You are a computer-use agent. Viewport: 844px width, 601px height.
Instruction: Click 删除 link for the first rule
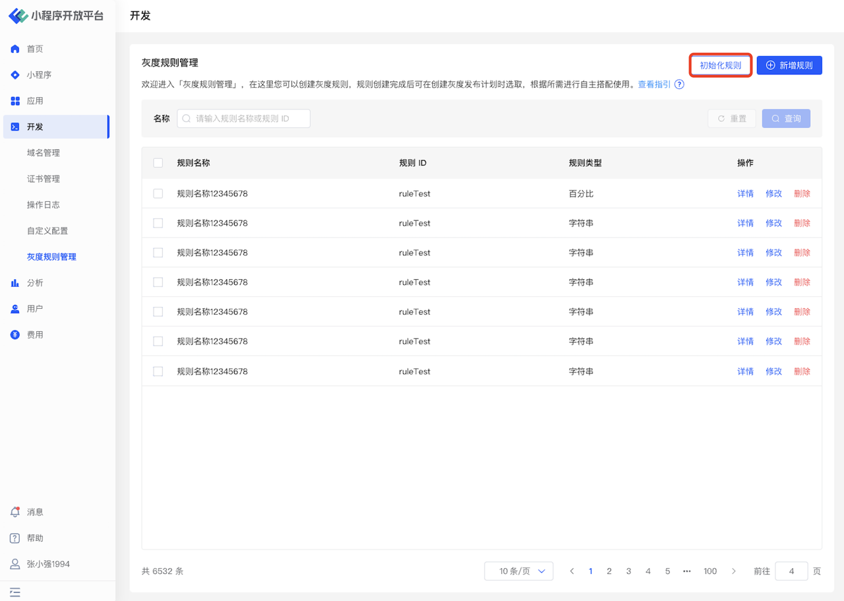point(802,194)
